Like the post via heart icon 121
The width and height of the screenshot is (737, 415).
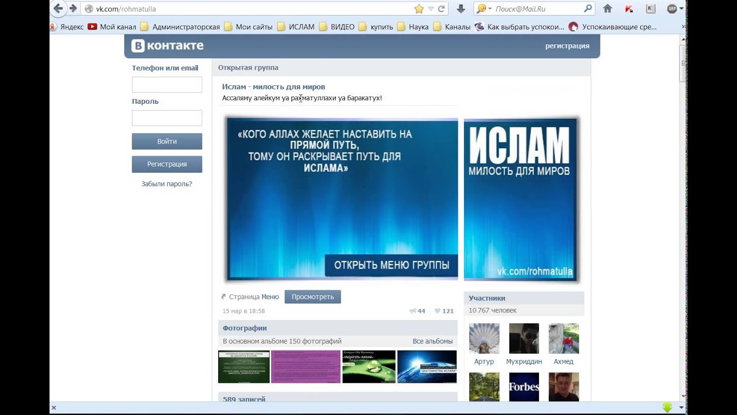(x=438, y=311)
